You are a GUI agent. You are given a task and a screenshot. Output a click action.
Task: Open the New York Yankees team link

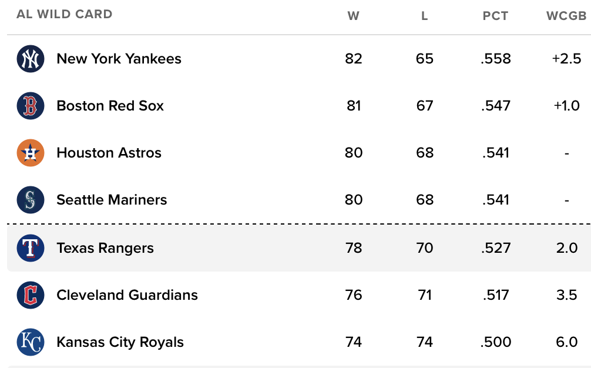pos(119,59)
